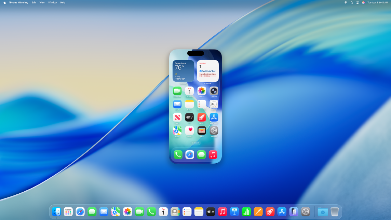
Task: Open the Health app on the iPhone
Action: coord(189,130)
